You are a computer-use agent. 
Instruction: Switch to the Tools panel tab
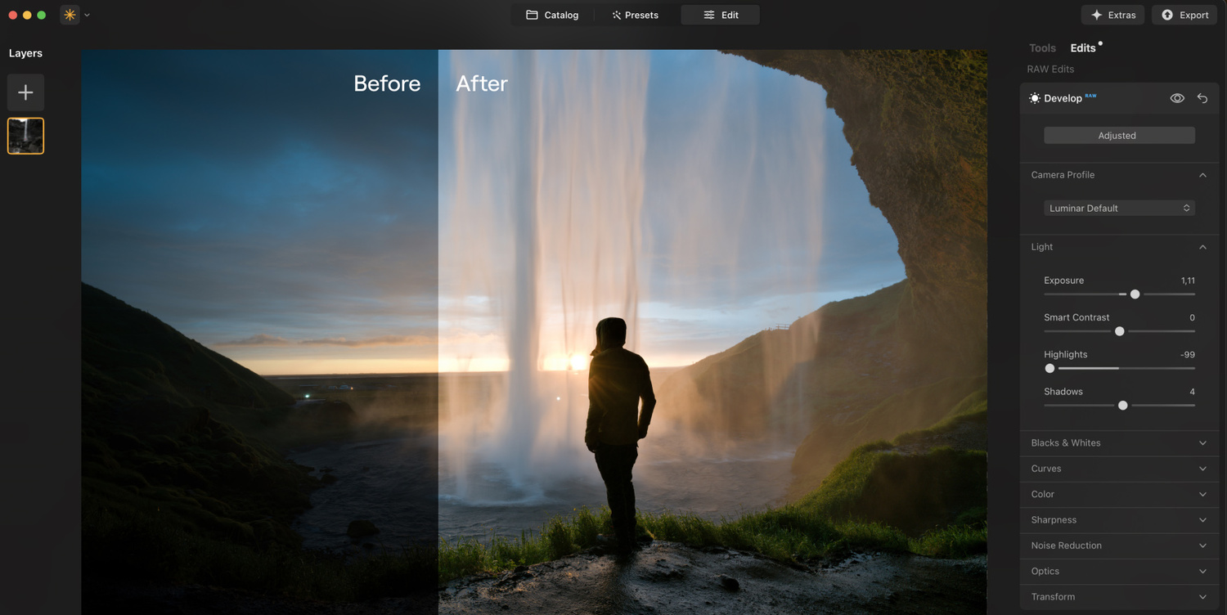(x=1042, y=48)
